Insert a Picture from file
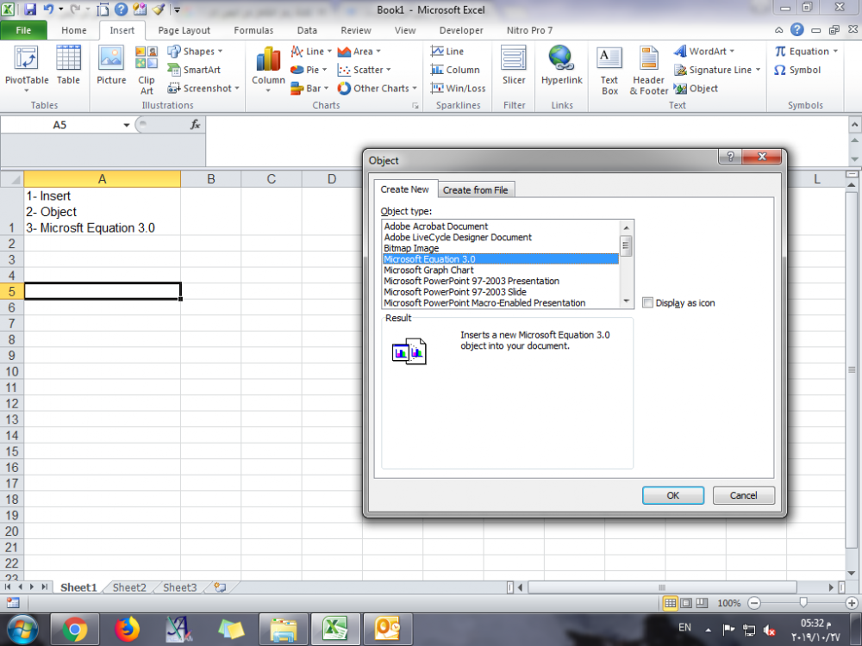Image resolution: width=862 pixels, height=646 pixels. pyautogui.click(x=111, y=66)
